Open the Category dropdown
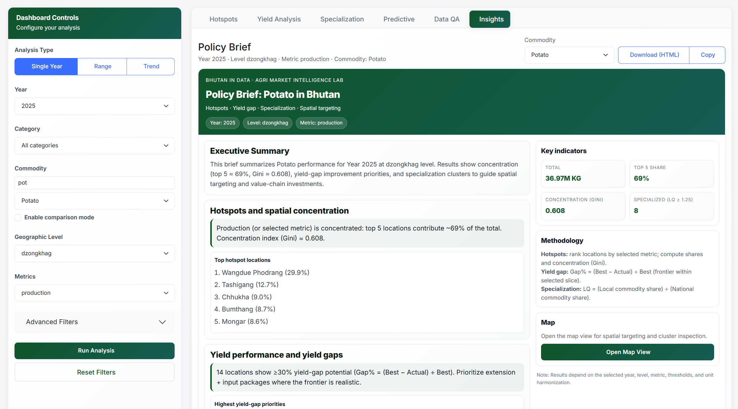 pyautogui.click(x=94, y=146)
